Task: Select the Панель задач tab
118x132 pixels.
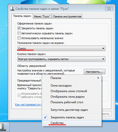Action: pyautogui.click(x=22, y=16)
